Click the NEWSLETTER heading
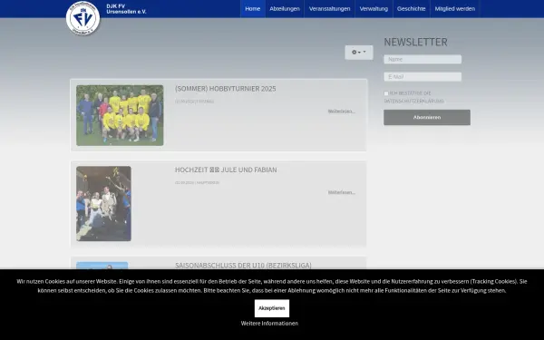The image size is (544, 340). [415, 42]
